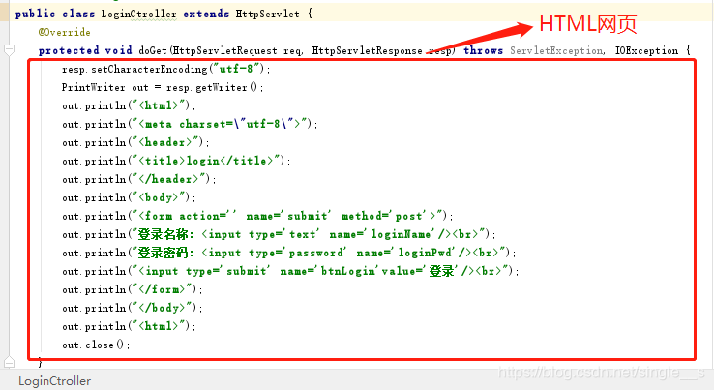The image size is (714, 390).
Task: Click the loginPwd password println line
Action: click(x=289, y=253)
